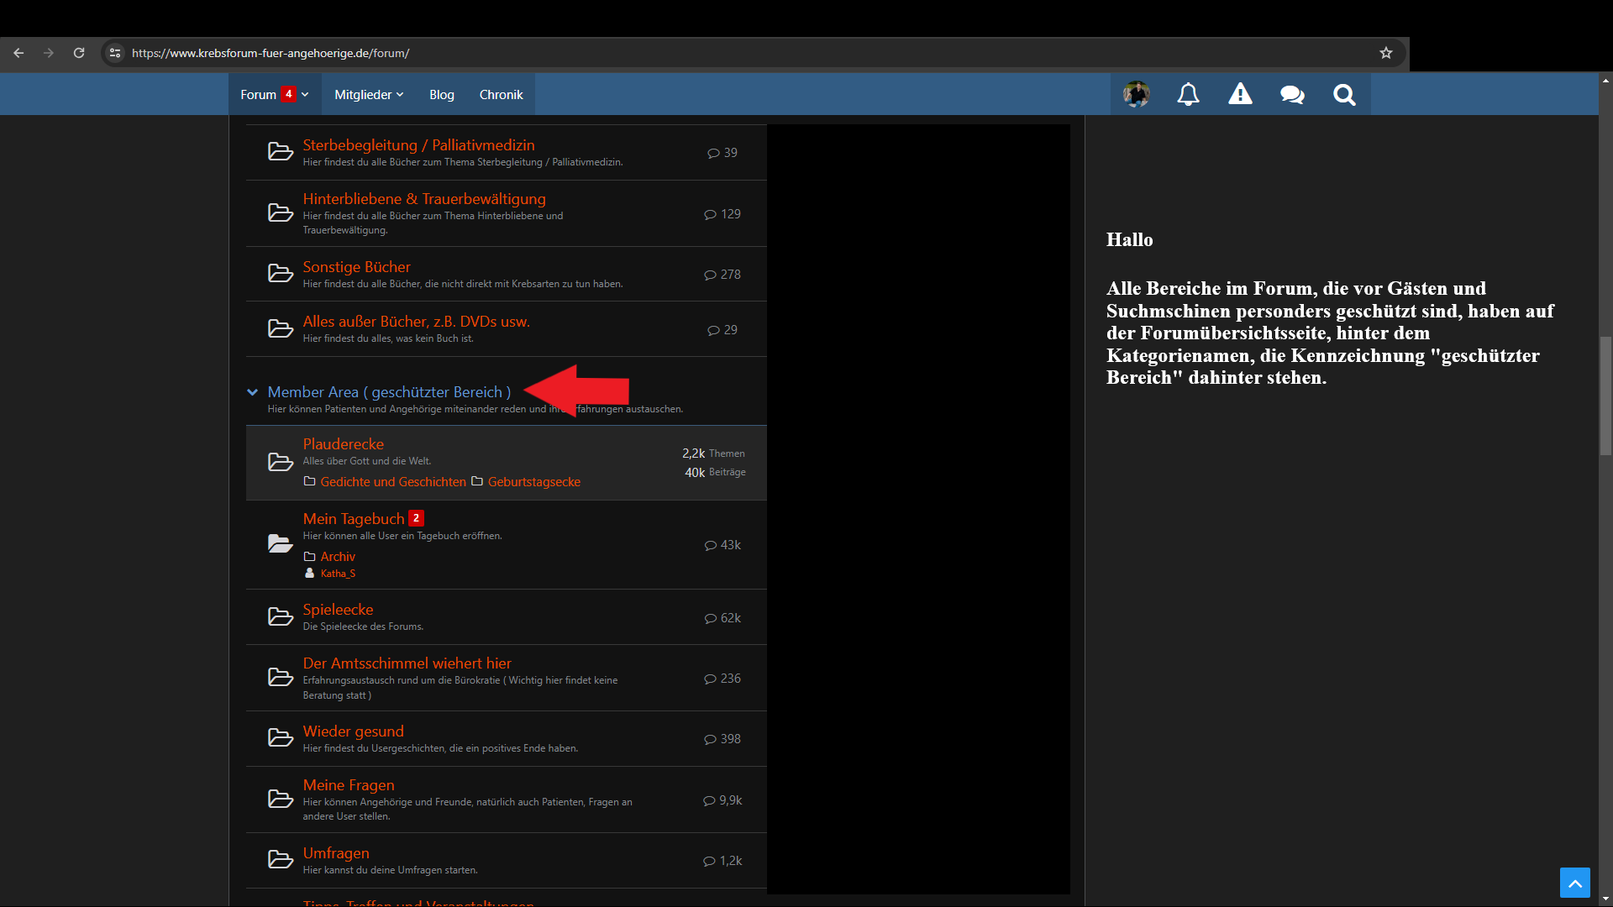The height and width of the screenshot is (907, 1613).
Task: Open conversations speech bubbles icon
Action: [1292, 94]
